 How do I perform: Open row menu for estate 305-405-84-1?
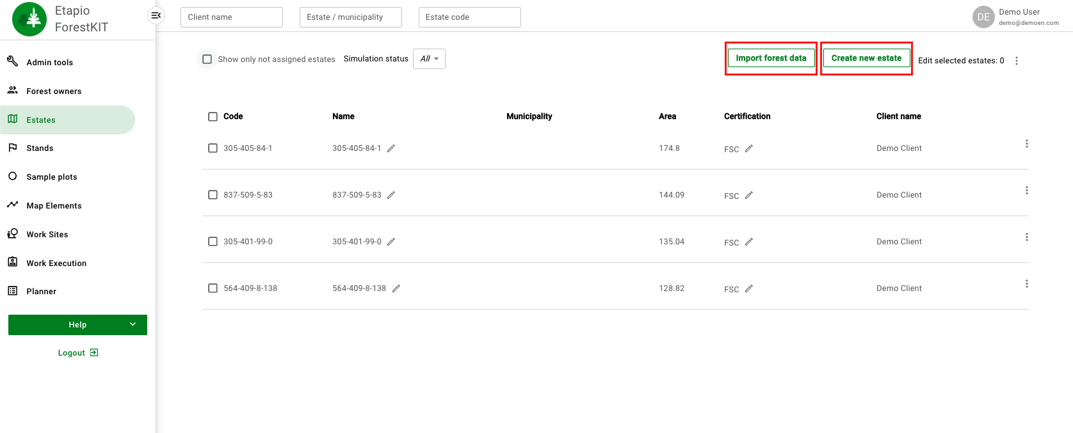click(1027, 144)
